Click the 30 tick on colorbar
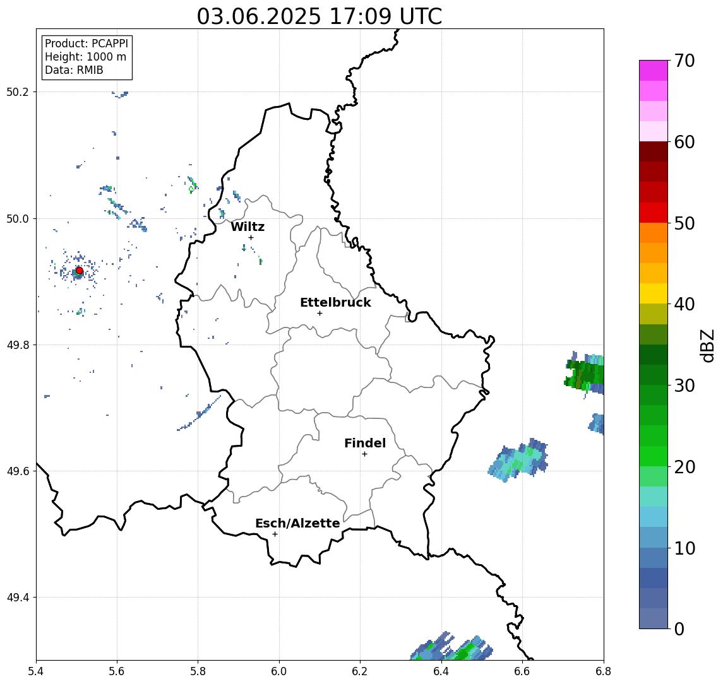Viewport: 723px width, 684px height. coord(684,386)
